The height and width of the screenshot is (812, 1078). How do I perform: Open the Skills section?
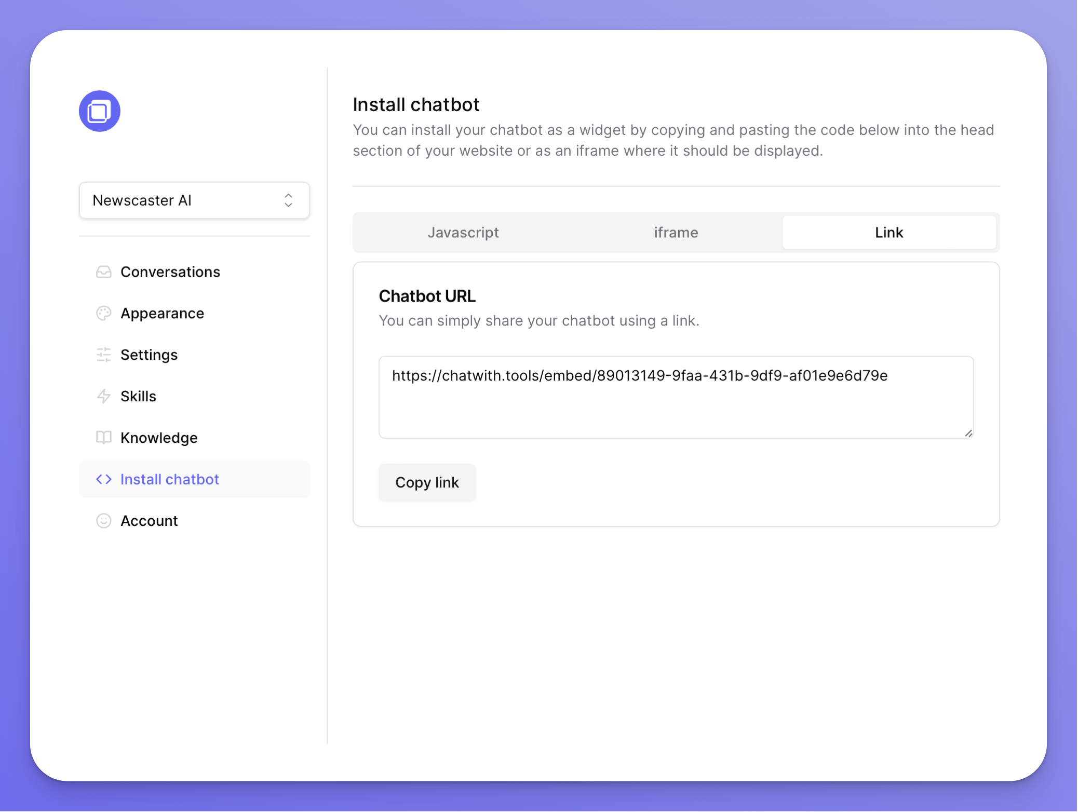(138, 397)
